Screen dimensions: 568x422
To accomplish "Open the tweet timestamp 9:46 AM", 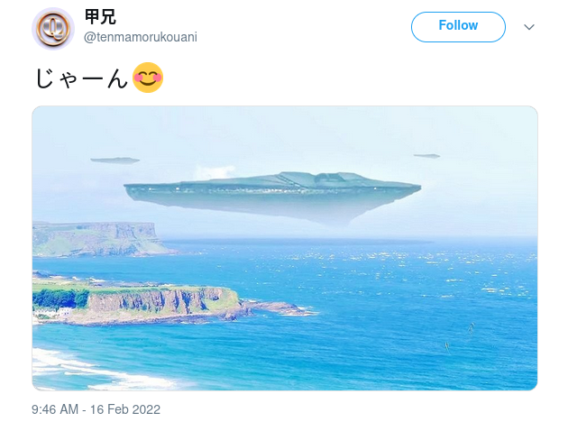I will [x=55, y=409].
